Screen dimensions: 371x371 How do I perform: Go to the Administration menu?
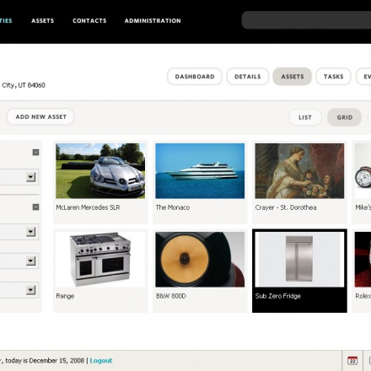click(x=153, y=21)
